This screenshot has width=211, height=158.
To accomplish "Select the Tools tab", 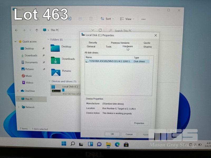I will tap(108, 47).
